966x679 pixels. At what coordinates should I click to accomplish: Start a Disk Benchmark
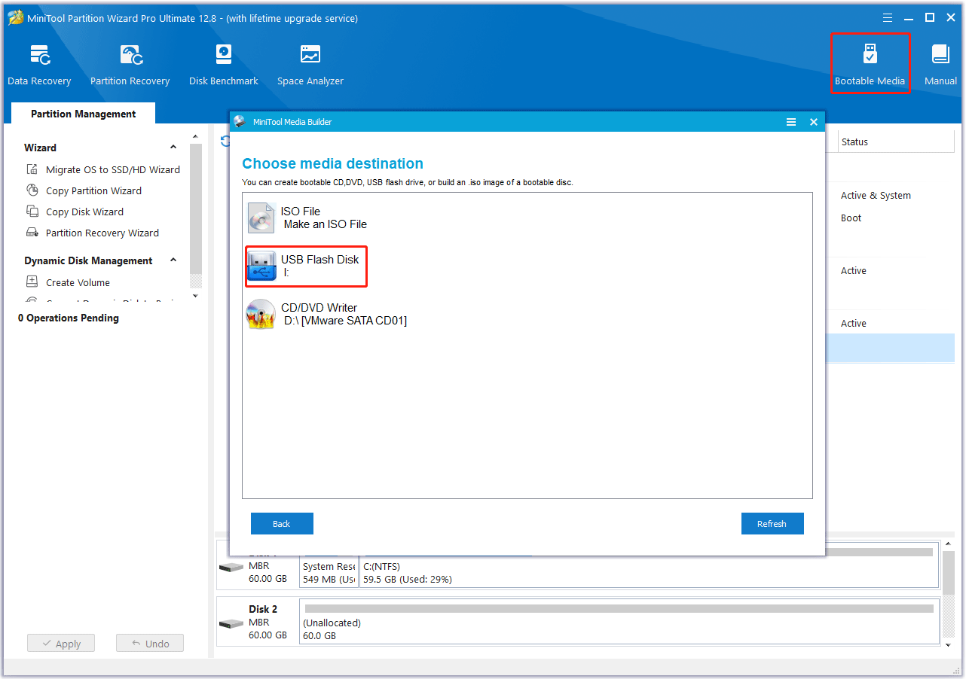[x=223, y=63]
